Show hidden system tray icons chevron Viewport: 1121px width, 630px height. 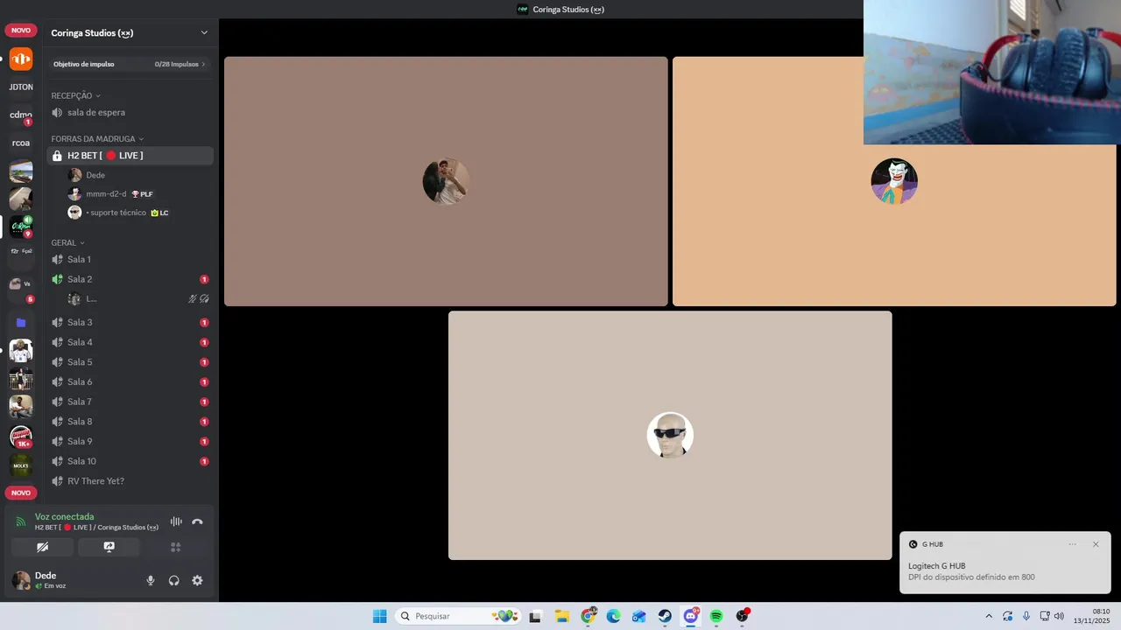tap(989, 616)
